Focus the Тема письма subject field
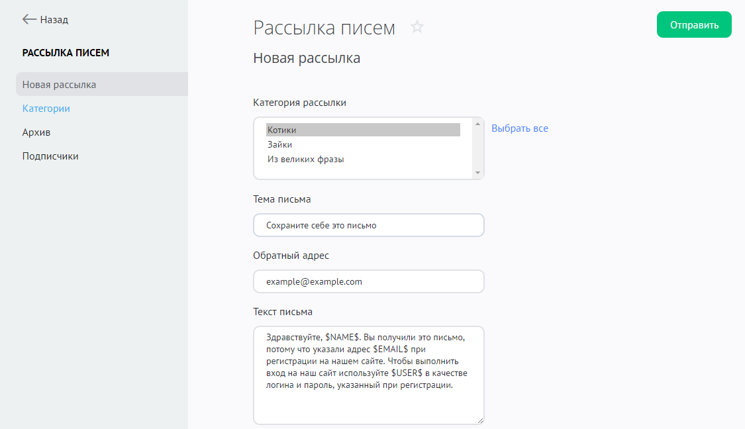The height and width of the screenshot is (429, 745). point(368,225)
